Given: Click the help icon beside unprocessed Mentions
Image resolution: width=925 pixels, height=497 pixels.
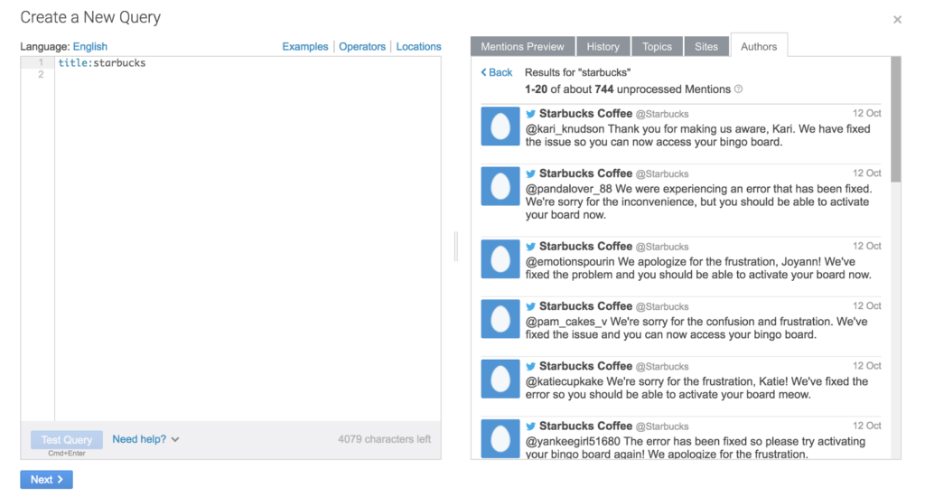Looking at the screenshot, I should point(738,89).
